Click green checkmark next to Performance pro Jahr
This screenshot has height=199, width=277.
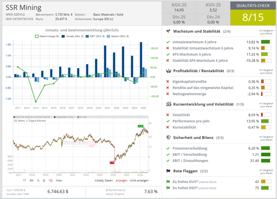point(168,121)
